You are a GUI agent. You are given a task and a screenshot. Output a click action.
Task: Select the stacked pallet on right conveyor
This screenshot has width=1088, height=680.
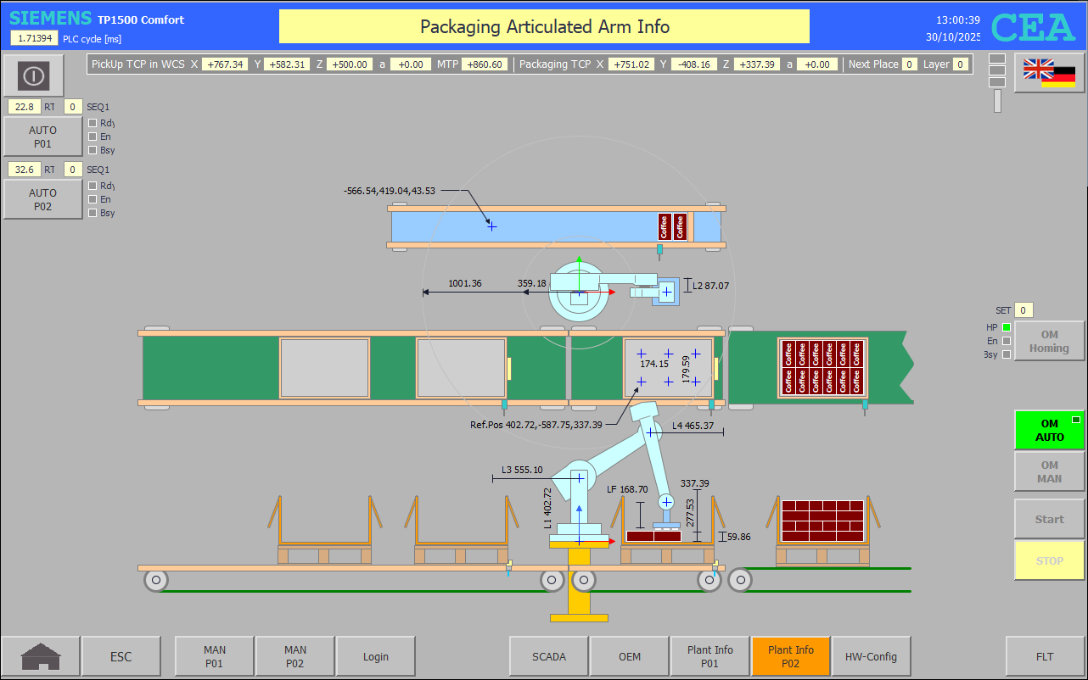tap(822, 521)
